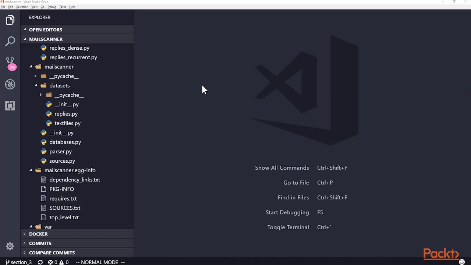Click the Ctrl+Shift+F shortcut text

pos(332,198)
